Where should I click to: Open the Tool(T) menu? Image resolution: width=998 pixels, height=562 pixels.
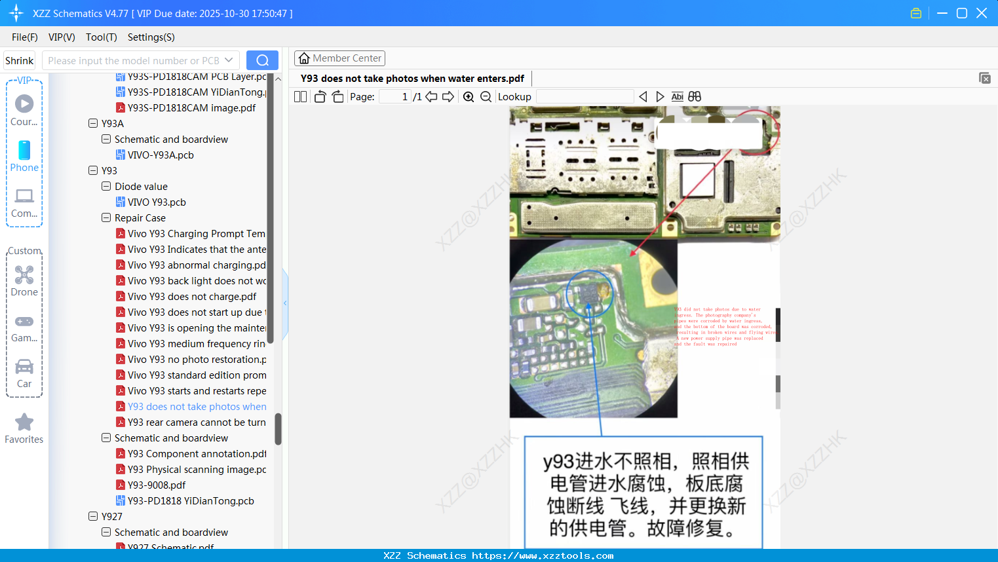pyautogui.click(x=102, y=37)
